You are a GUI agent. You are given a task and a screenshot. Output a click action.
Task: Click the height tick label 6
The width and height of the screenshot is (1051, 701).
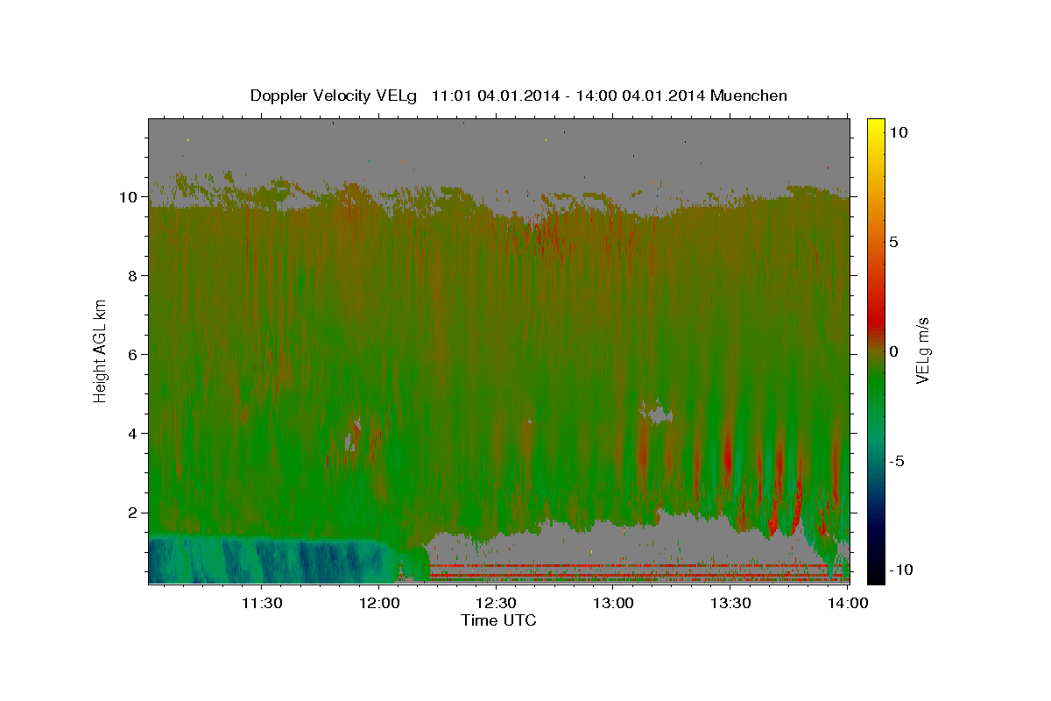[x=132, y=355]
